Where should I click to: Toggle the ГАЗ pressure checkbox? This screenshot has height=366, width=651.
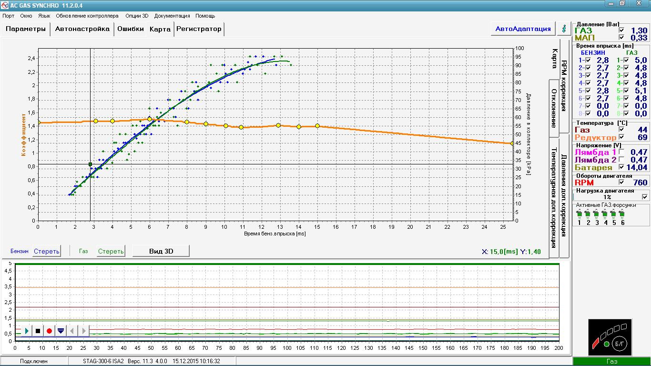tap(621, 30)
